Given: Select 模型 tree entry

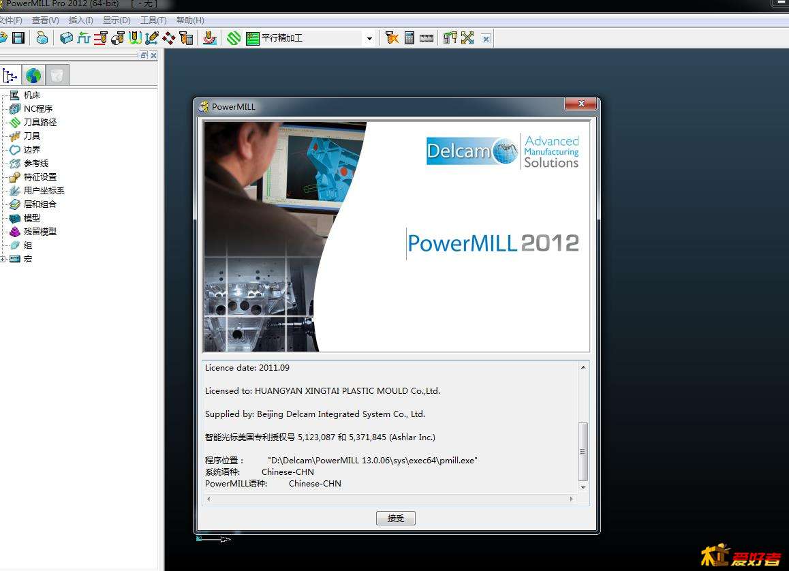Looking at the screenshot, I should (32, 218).
